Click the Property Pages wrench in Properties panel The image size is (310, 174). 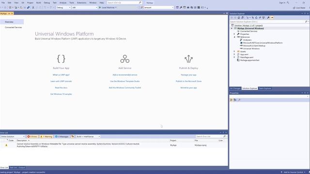click(x=239, y=100)
